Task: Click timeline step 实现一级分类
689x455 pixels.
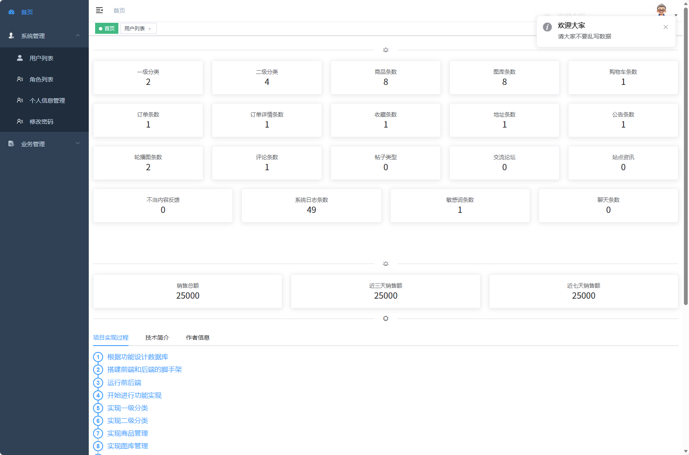Action: point(128,408)
